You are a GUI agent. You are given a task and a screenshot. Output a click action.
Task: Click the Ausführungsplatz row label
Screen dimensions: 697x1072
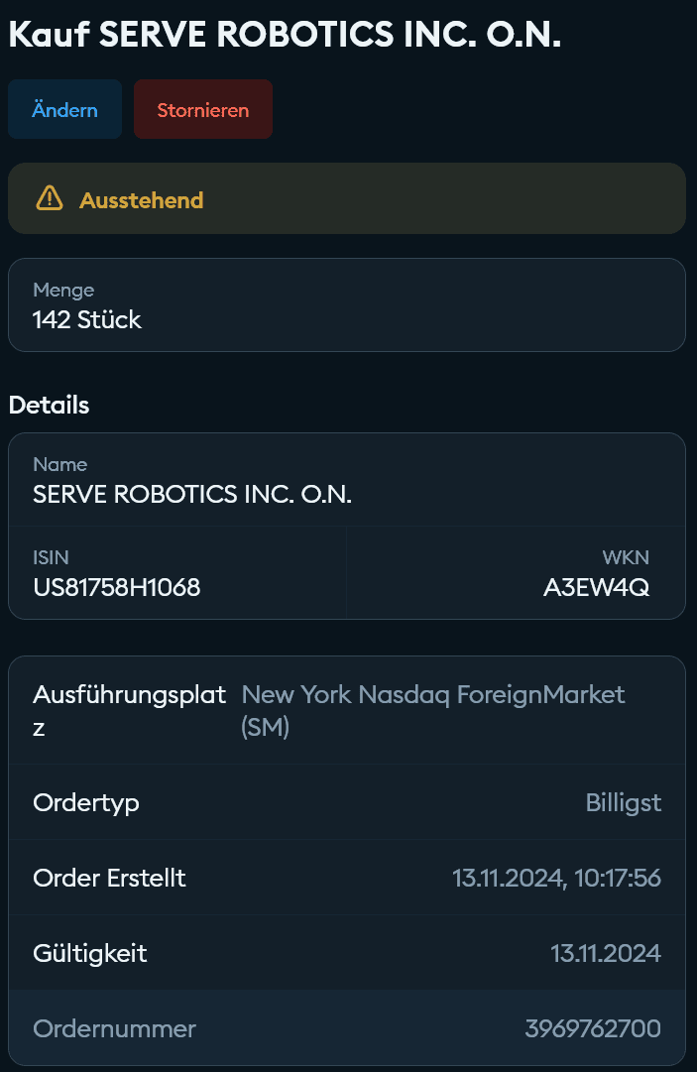coord(129,710)
